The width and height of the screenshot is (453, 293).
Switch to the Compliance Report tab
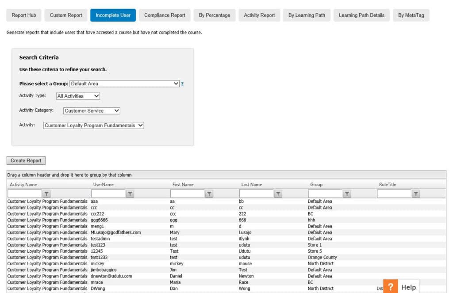[165, 15]
